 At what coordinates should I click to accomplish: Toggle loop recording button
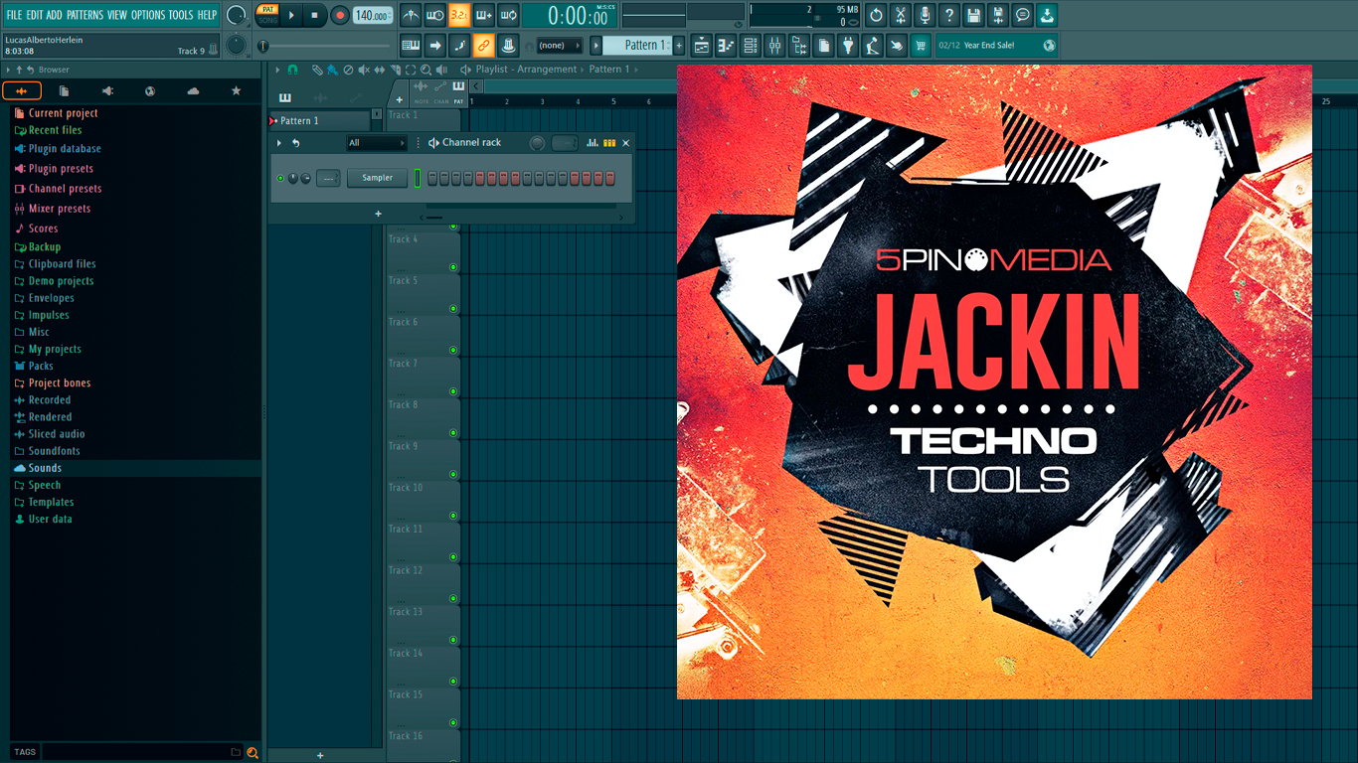point(508,15)
